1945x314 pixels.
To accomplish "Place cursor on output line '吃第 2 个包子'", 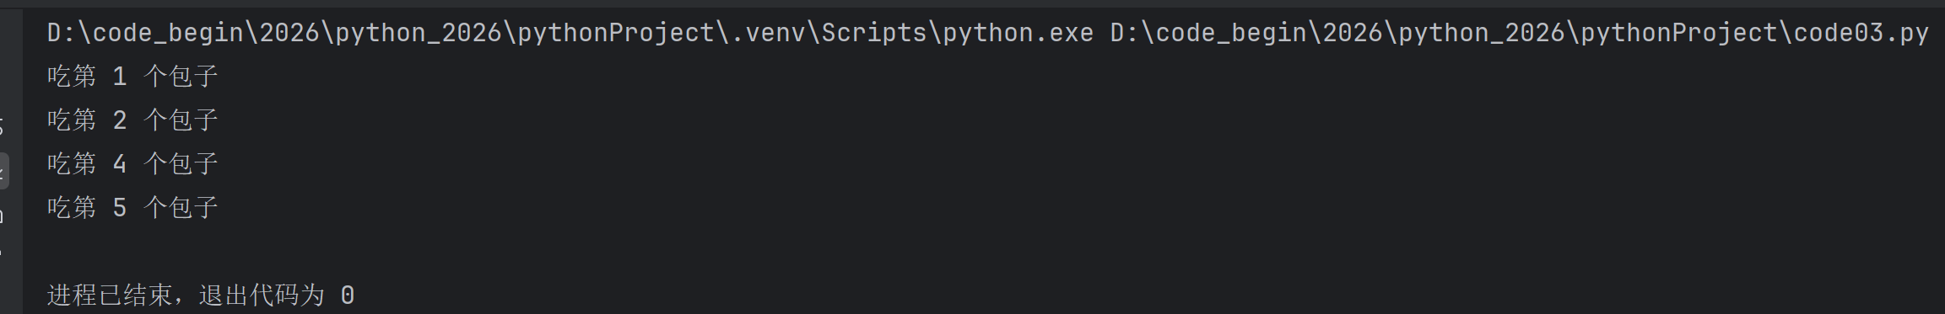I will click(133, 120).
